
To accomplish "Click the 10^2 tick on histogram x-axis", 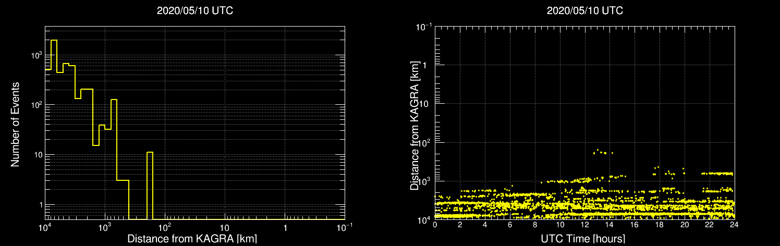I will (165, 227).
